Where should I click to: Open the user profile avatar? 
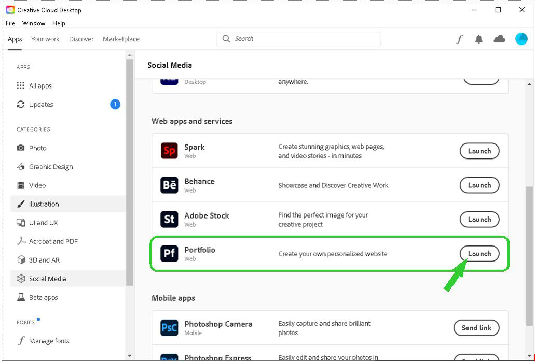pos(521,39)
